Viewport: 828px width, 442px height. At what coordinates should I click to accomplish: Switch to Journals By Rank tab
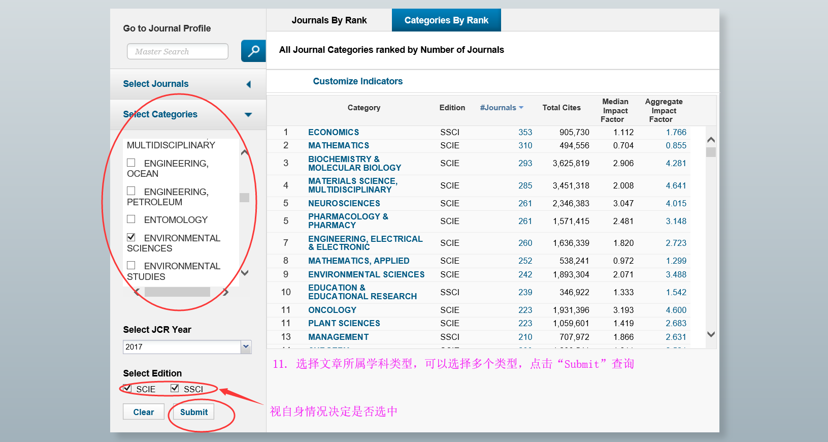tap(329, 20)
